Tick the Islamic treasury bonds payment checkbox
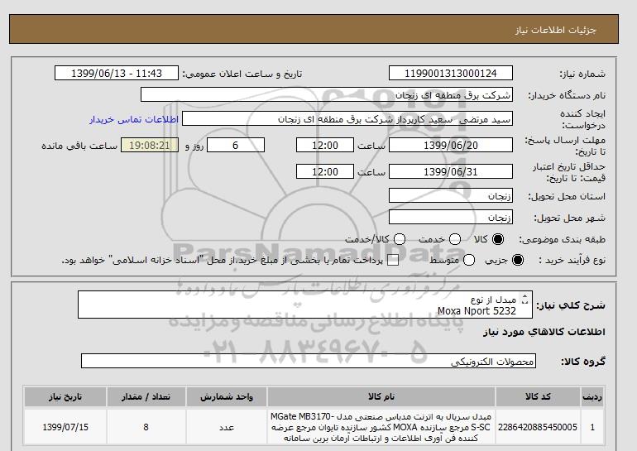Viewport: 637px width, 451px height. tap(393, 260)
